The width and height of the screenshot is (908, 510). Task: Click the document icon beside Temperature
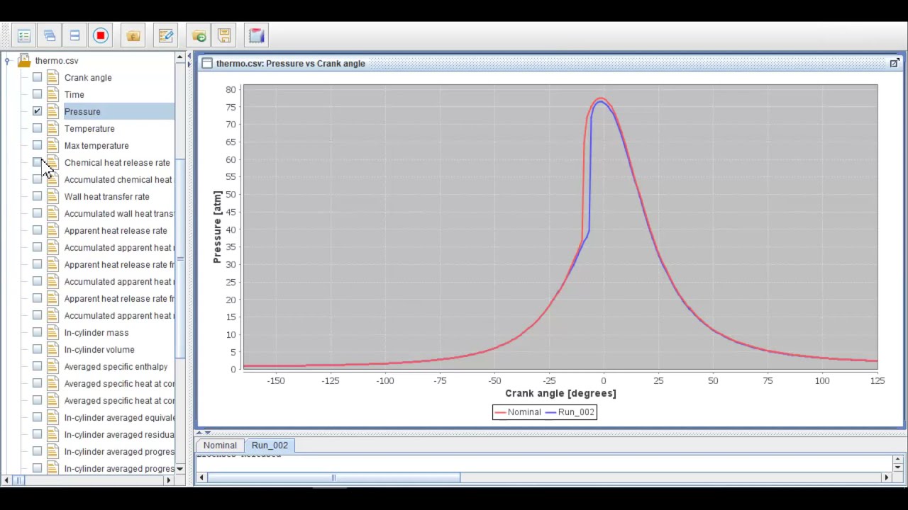52,129
